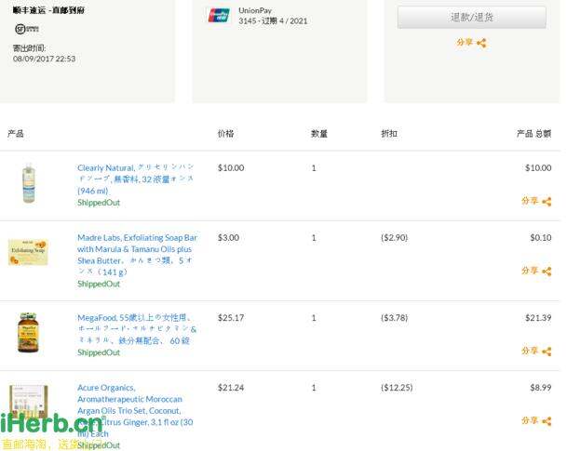View Clearly Natural soap bottle thumbnail
567x451 pixels.
(29, 182)
